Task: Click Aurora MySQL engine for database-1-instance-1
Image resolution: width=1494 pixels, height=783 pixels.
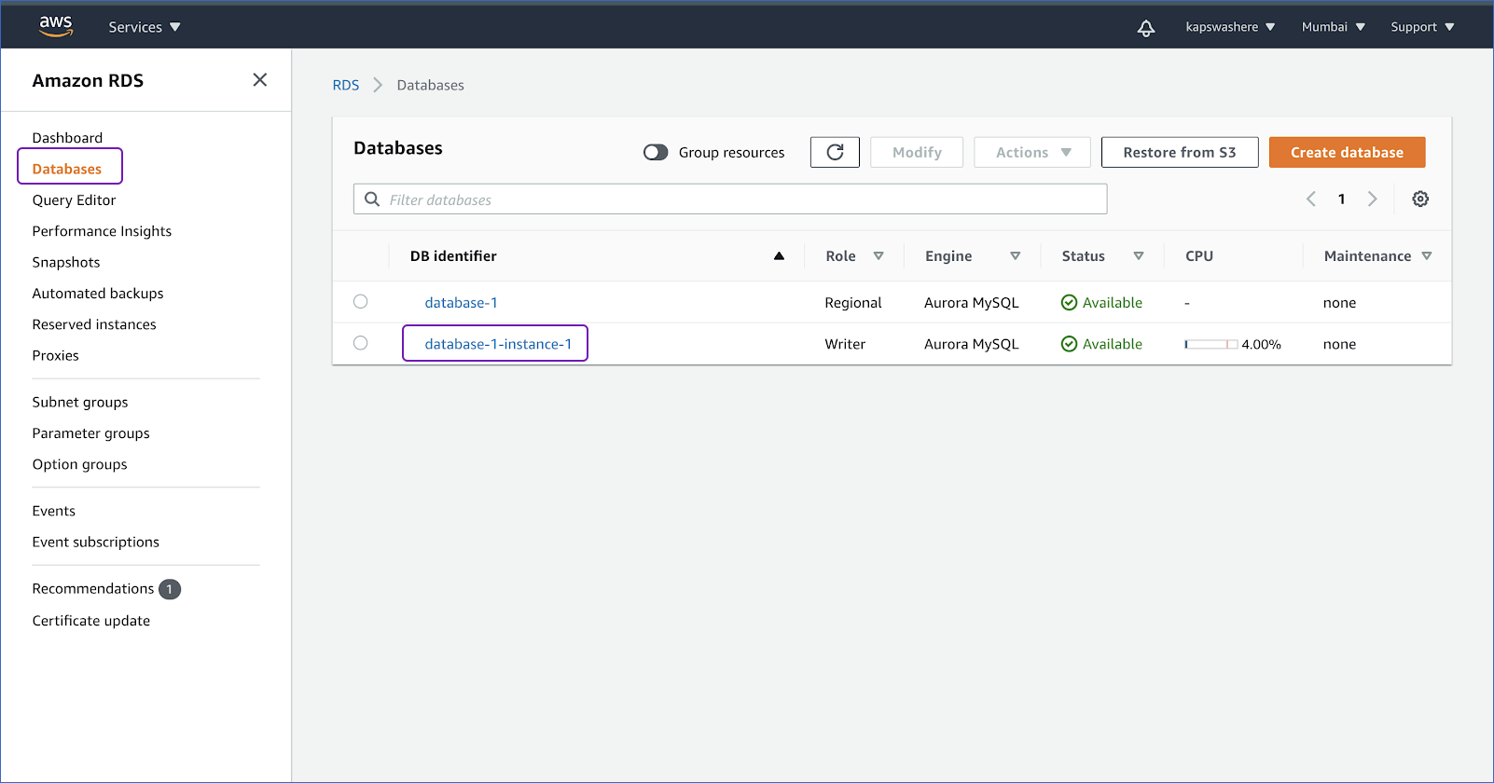Action: point(972,344)
